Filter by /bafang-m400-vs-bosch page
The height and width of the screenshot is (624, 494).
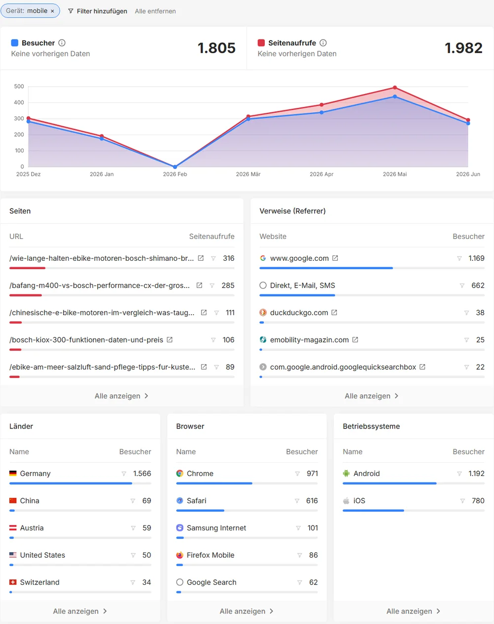point(212,286)
